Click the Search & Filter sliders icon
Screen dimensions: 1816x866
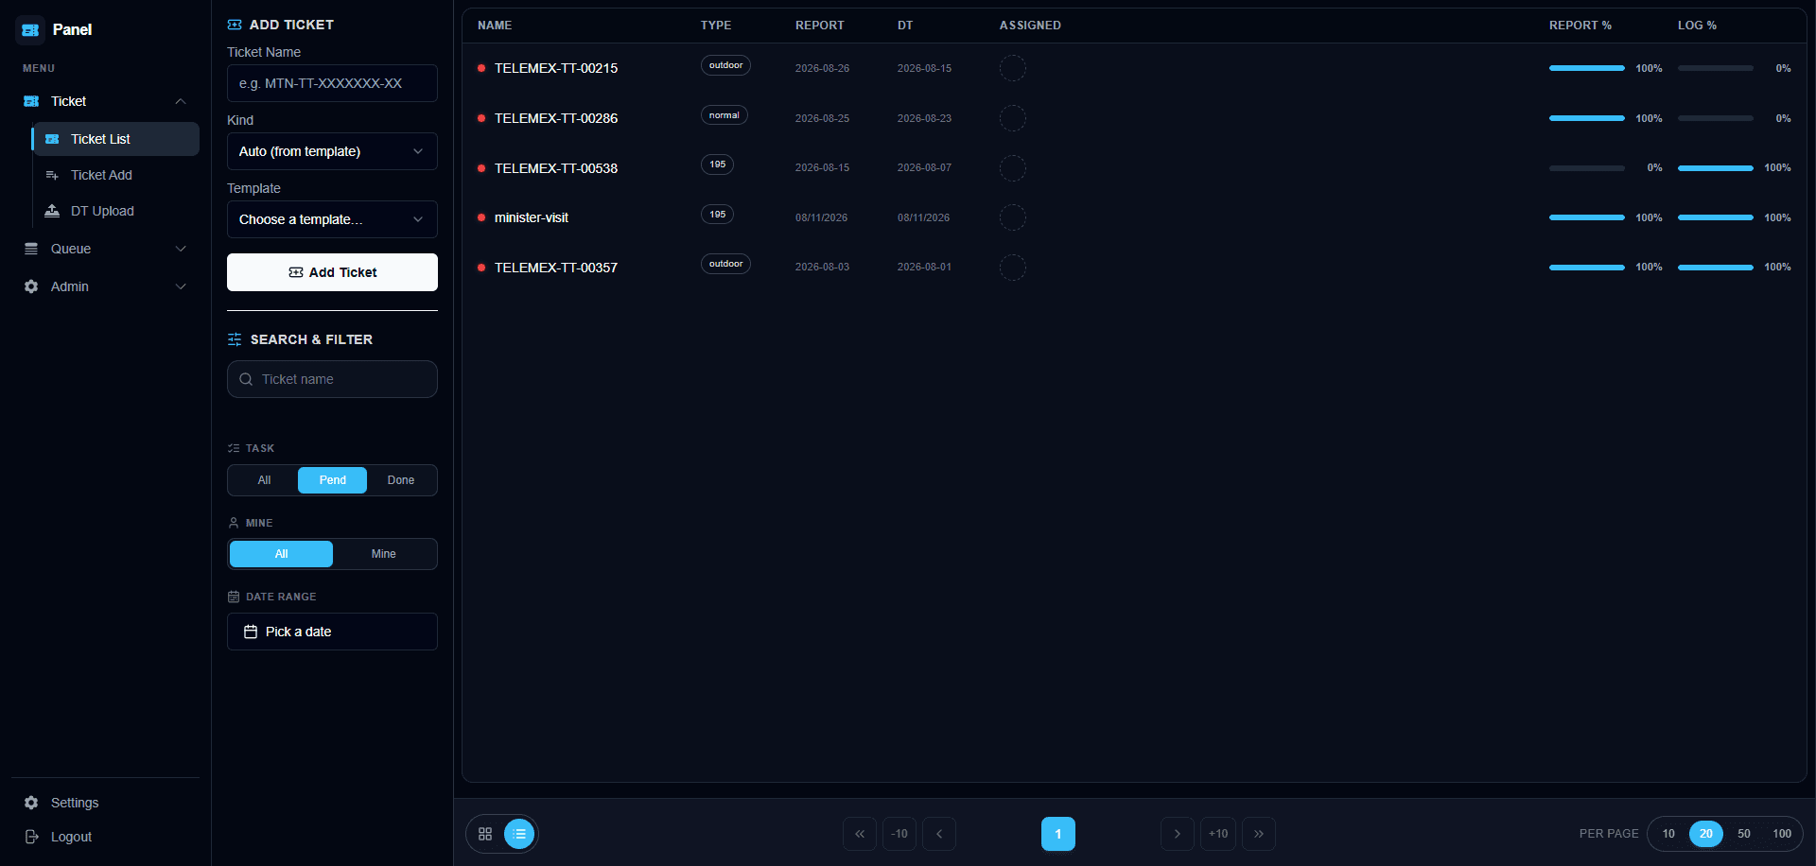pos(235,339)
